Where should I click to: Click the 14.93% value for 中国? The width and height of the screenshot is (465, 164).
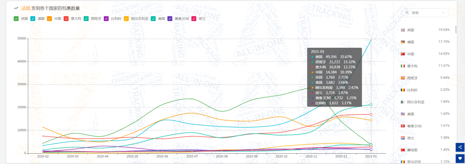click(444, 54)
